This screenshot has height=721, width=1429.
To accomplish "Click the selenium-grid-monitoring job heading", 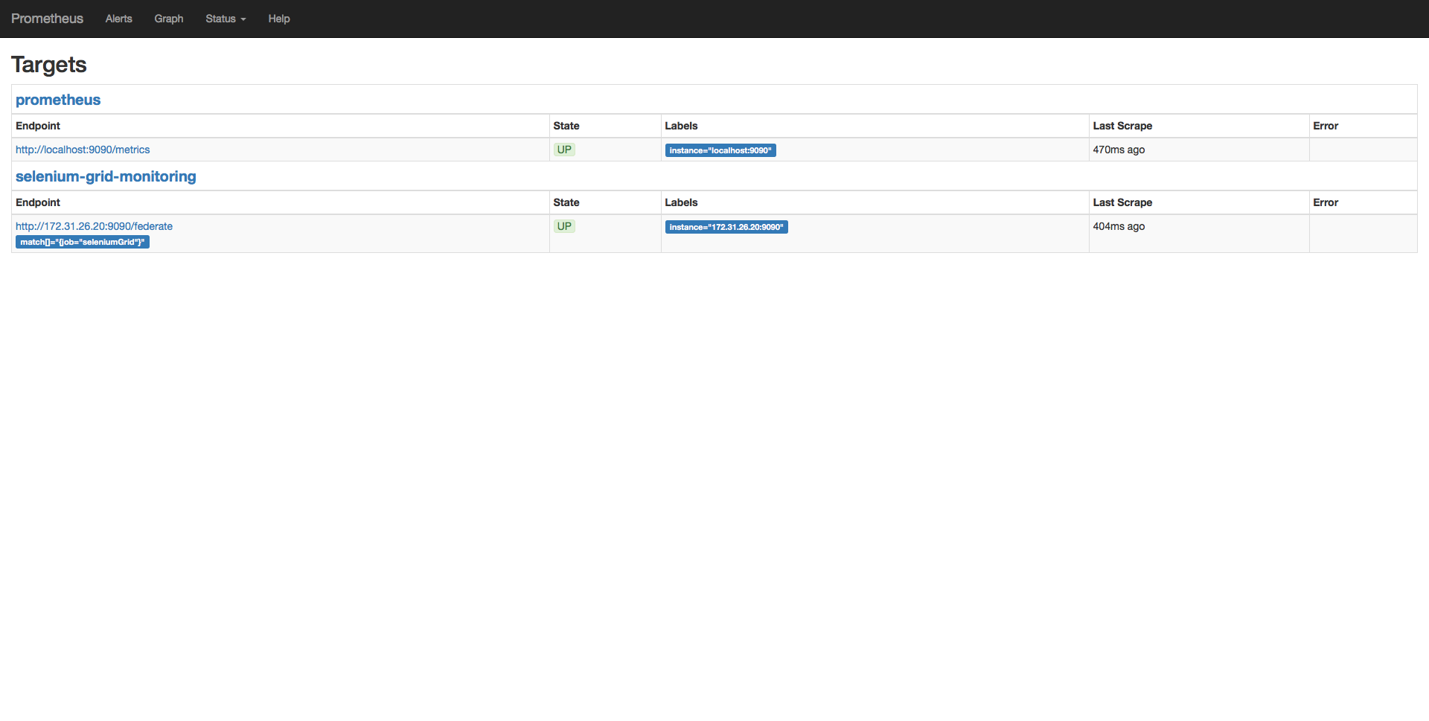I will point(106,176).
